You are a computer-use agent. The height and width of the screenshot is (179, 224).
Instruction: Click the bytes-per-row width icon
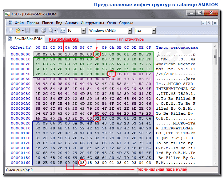point(63,31)
